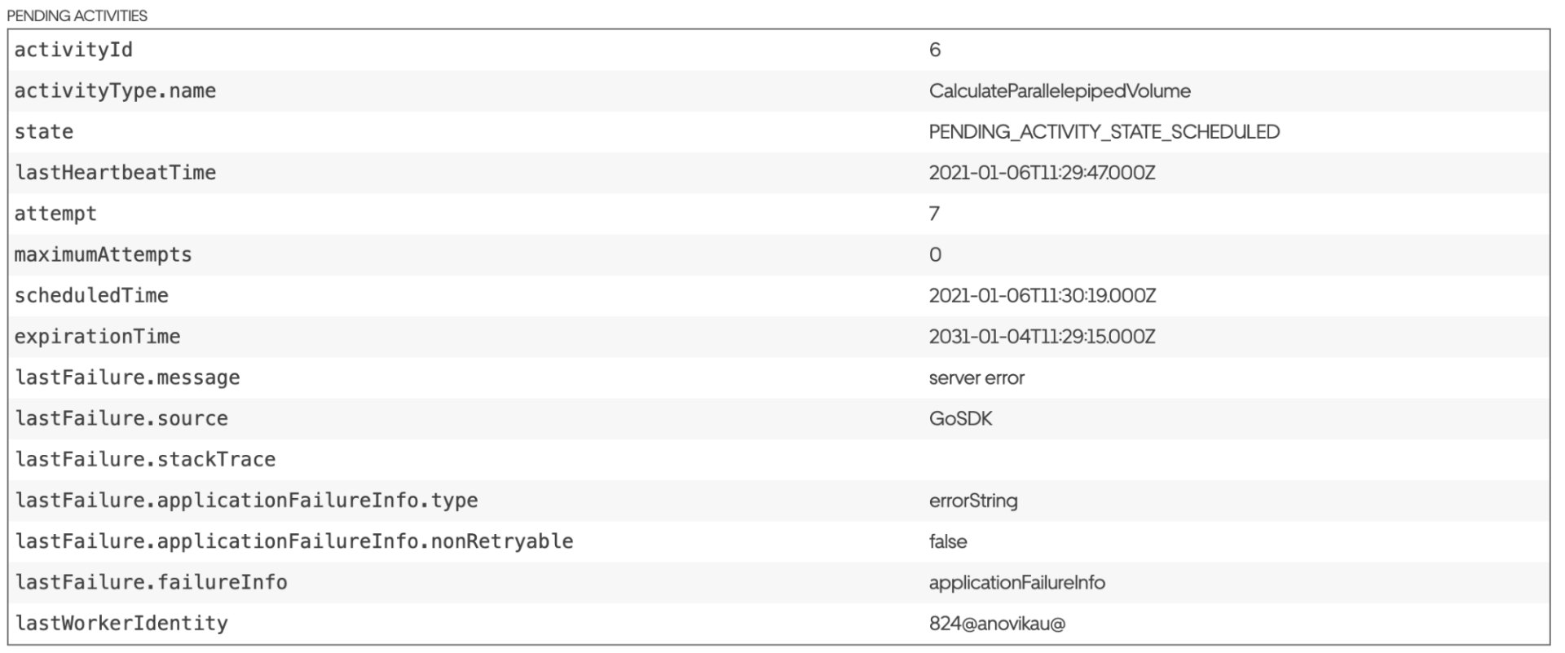
Task: Select the lastHeartbeatTime timestamp value
Action: coord(1042,173)
